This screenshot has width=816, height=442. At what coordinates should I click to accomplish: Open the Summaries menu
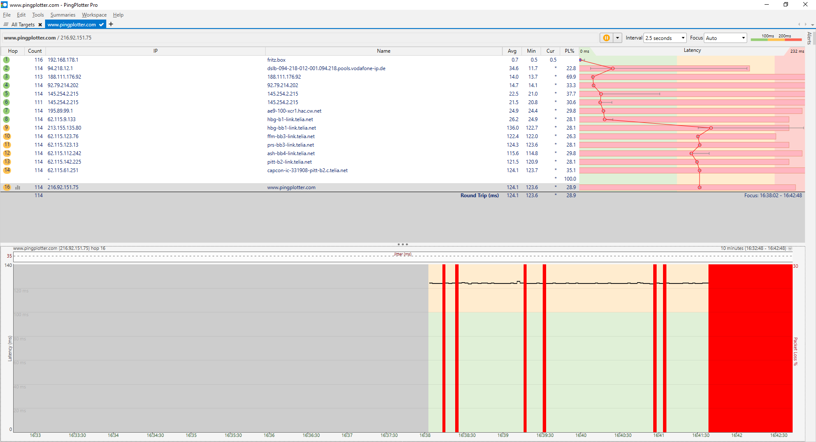pos(63,15)
